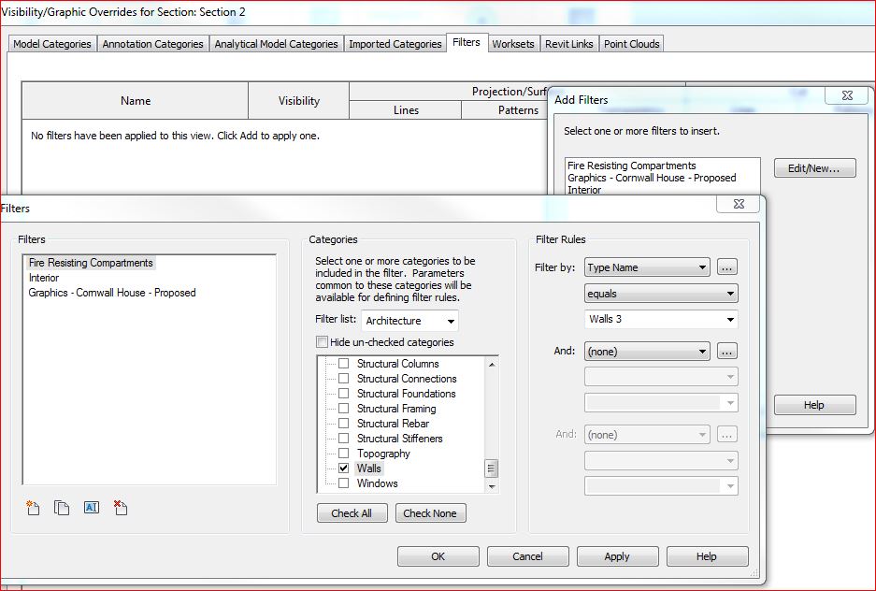Delete the selected filter
The height and width of the screenshot is (591, 876).
(x=121, y=508)
